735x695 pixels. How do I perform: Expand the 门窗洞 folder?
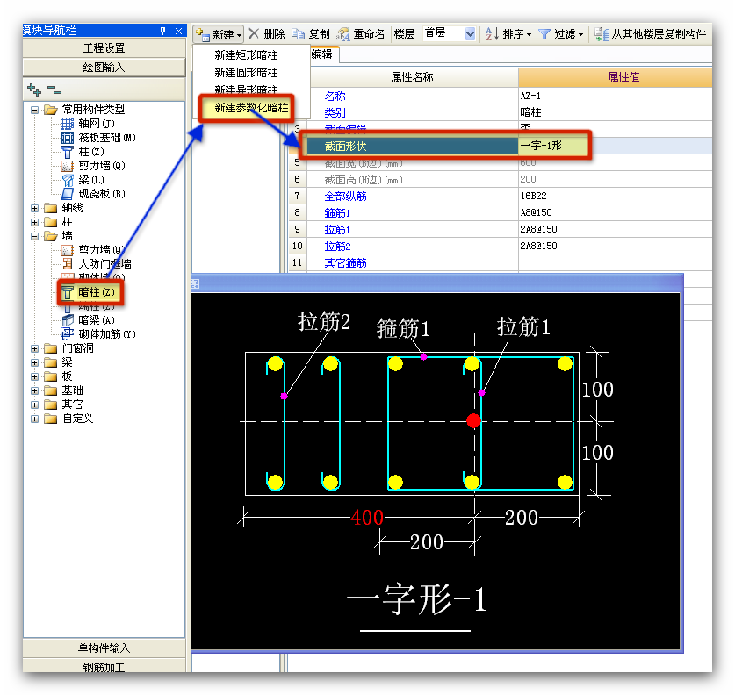(x=35, y=349)
